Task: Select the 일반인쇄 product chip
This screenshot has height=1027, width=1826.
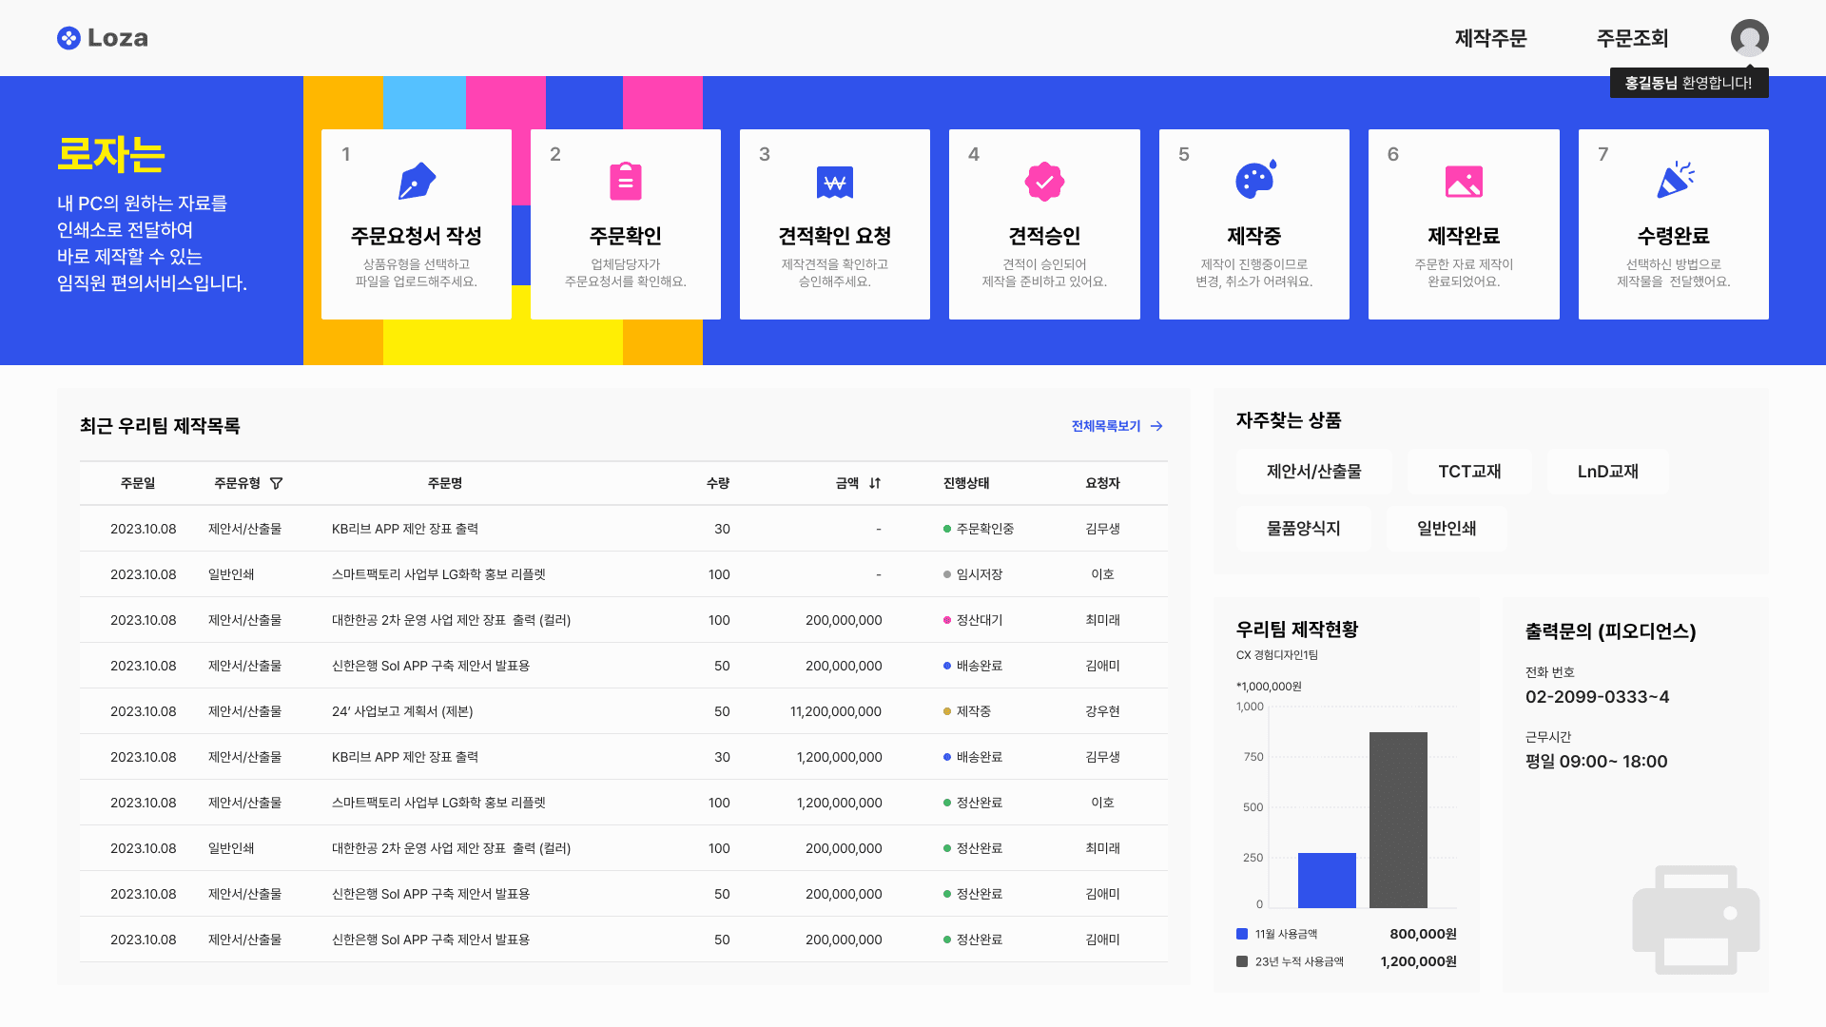Action: click(x=1447, y=529)
